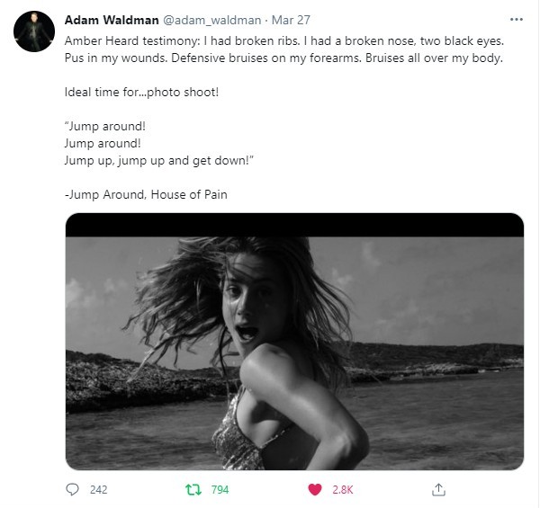Click the '-Jump Around, House of Pain' line
This screenshot has height=508, width=540.
point(146,194)
